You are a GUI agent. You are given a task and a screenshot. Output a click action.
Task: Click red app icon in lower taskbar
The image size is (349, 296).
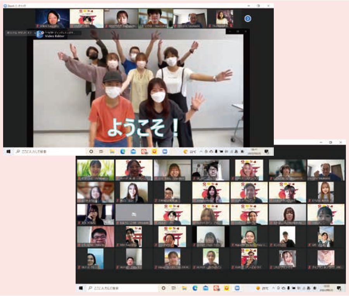point(216,288)
